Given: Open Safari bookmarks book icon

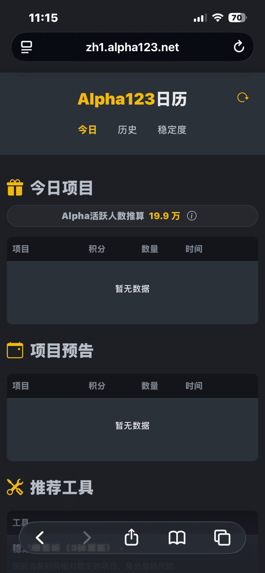Looking at the screenshot, I should (x=177, y=538).
